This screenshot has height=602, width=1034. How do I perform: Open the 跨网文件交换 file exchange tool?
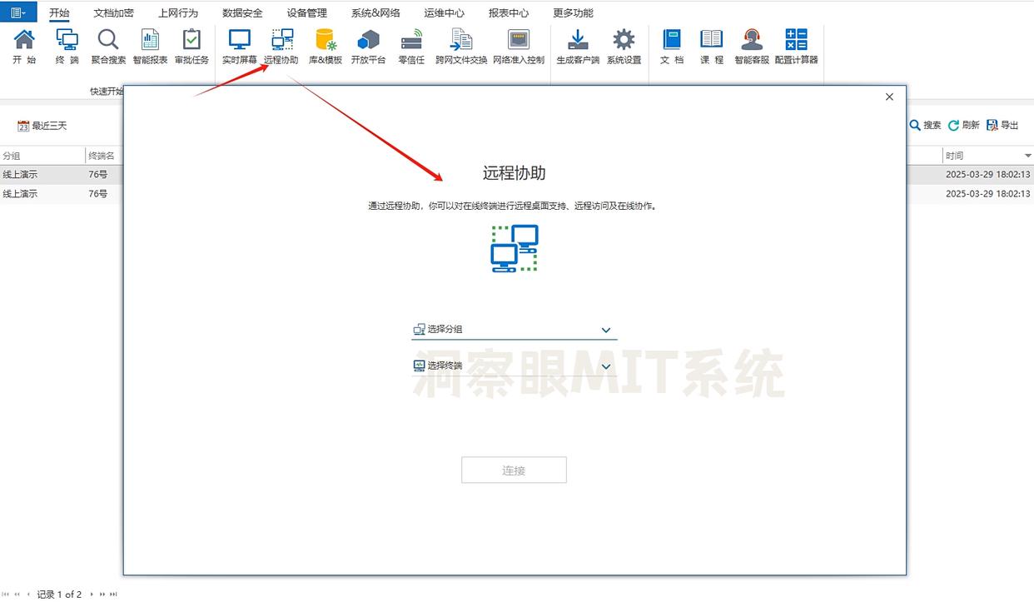(x=461, y=47)
